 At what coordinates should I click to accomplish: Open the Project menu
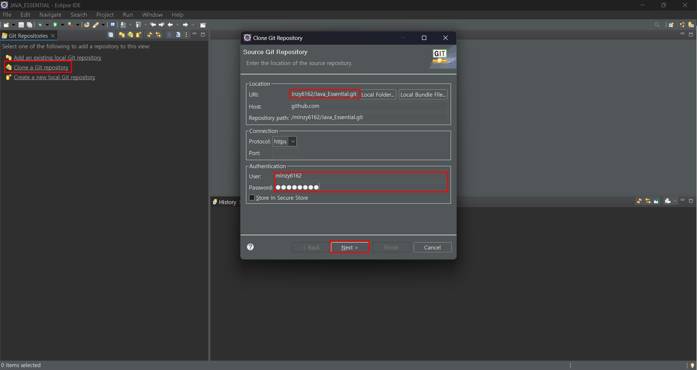click(x=105, y=15)
